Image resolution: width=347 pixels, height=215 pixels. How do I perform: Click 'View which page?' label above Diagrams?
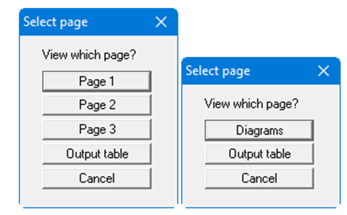coord(252,104)
